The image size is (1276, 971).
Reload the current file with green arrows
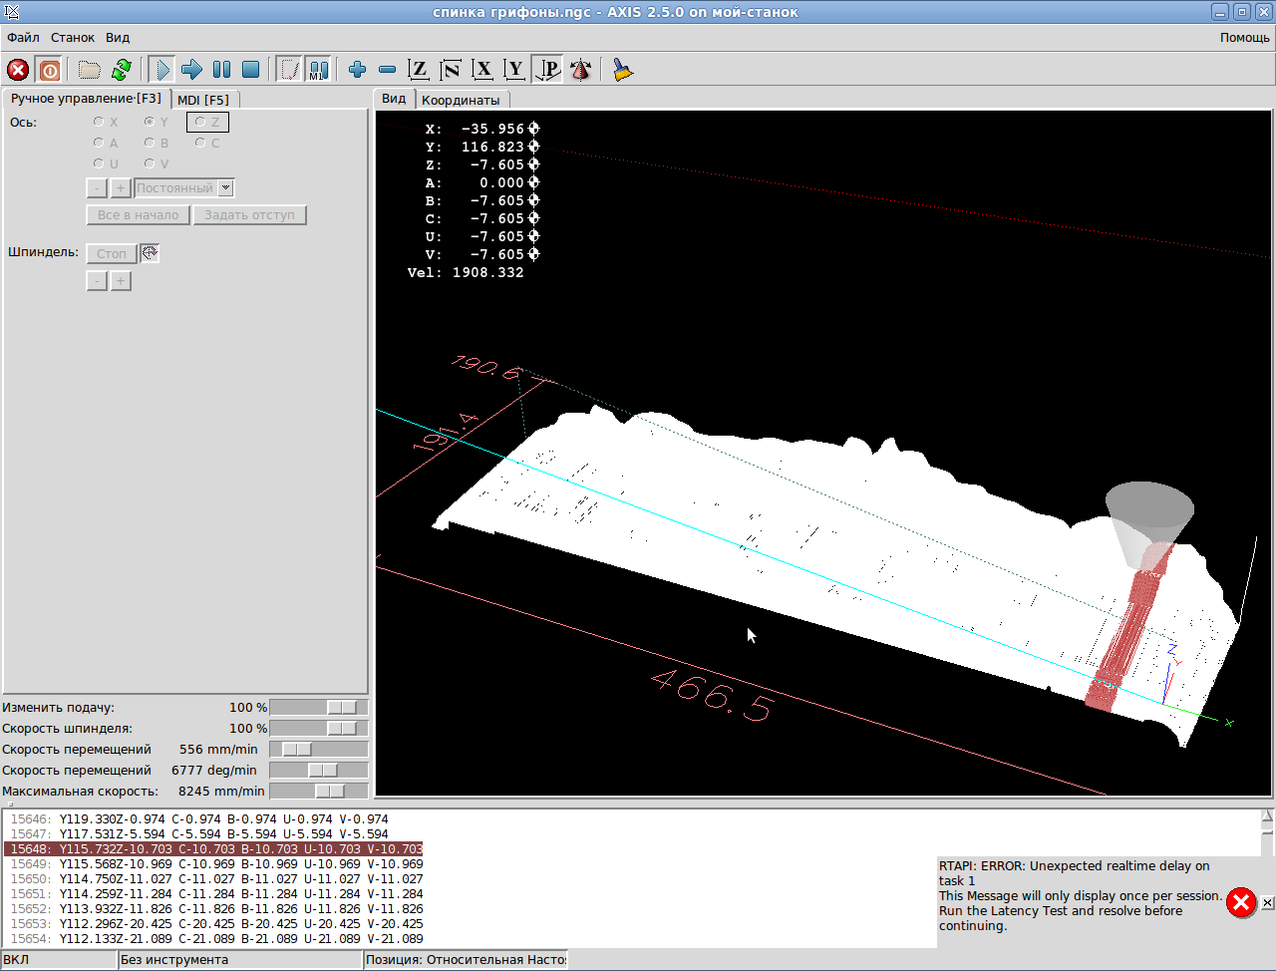click(122, 70)
